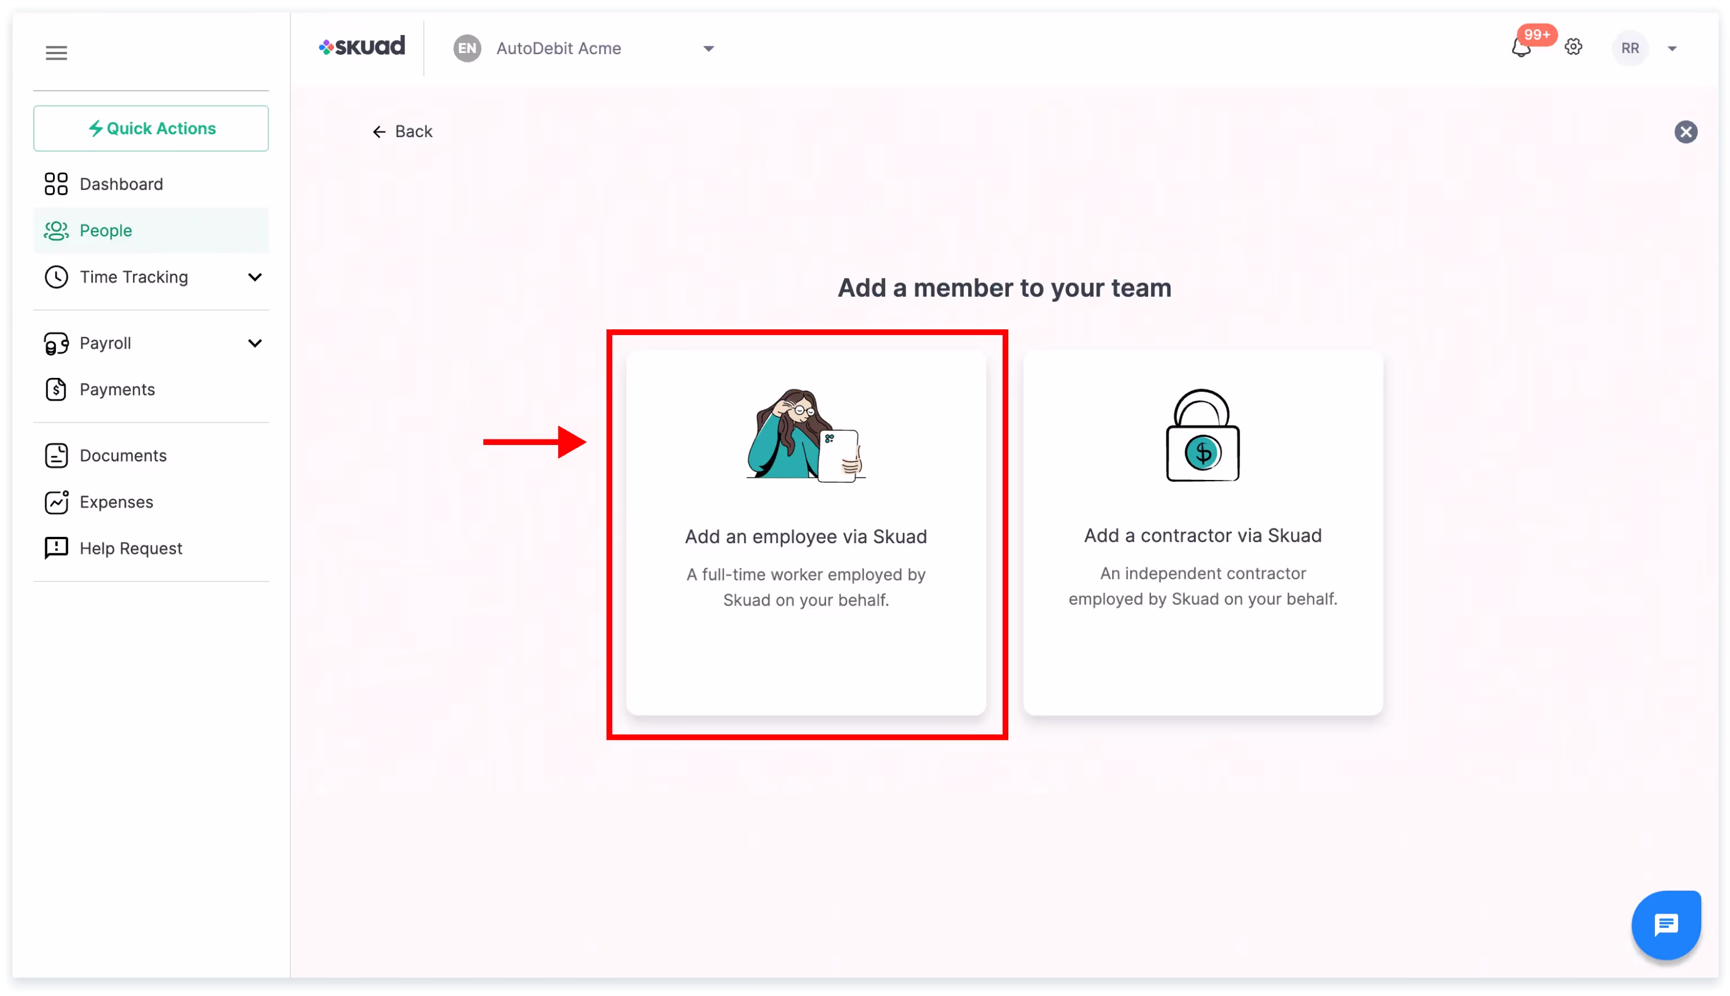The width and height of the screenshot is (1730, 996).
Task: Click the hamburger menu icon
Action: tap(56, 52)
